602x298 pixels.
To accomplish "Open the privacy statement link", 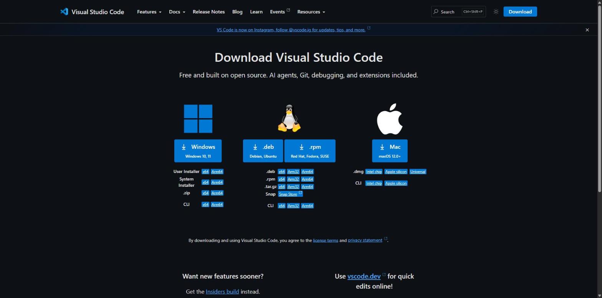I will click(365, 240).
